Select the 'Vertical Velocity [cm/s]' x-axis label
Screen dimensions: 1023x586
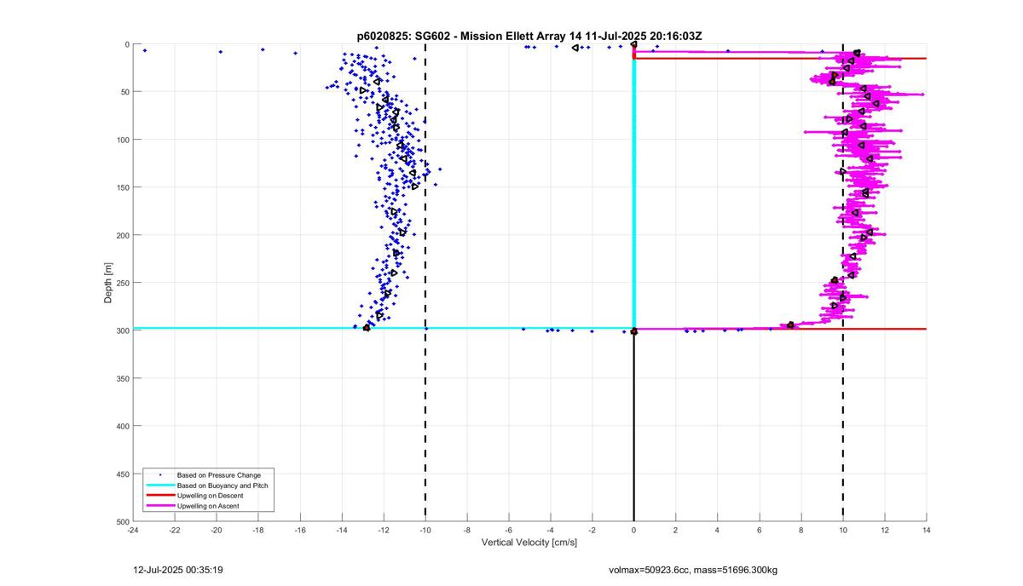[529, 543]
